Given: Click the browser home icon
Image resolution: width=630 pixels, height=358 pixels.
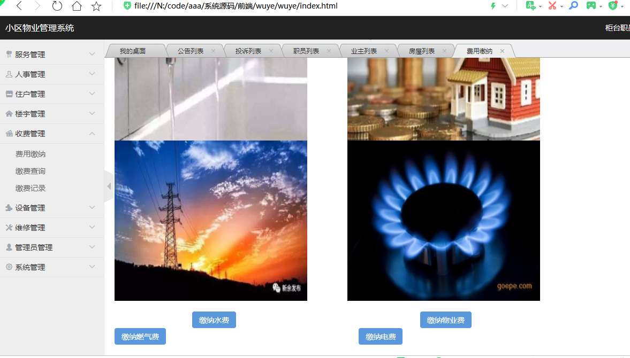Looking at the screenshot, I should 77,6.
